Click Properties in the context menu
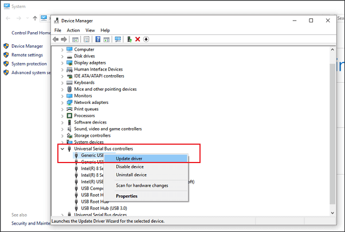The height and width of the screenshot is (232, 345). pyautogui.click(x=127, y=196)
